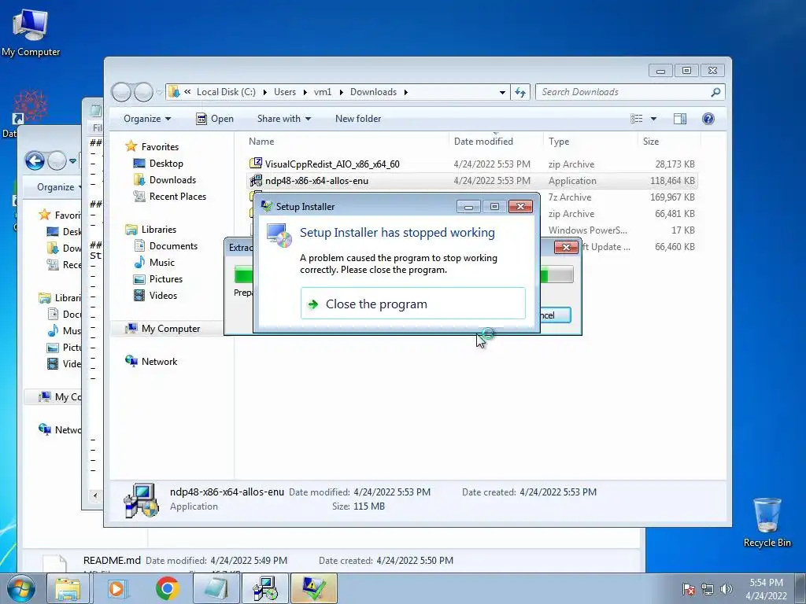This screenshot has height=604, width=806.
Task: Open Downloads in the Favorites list
Action: coord(172,180)
